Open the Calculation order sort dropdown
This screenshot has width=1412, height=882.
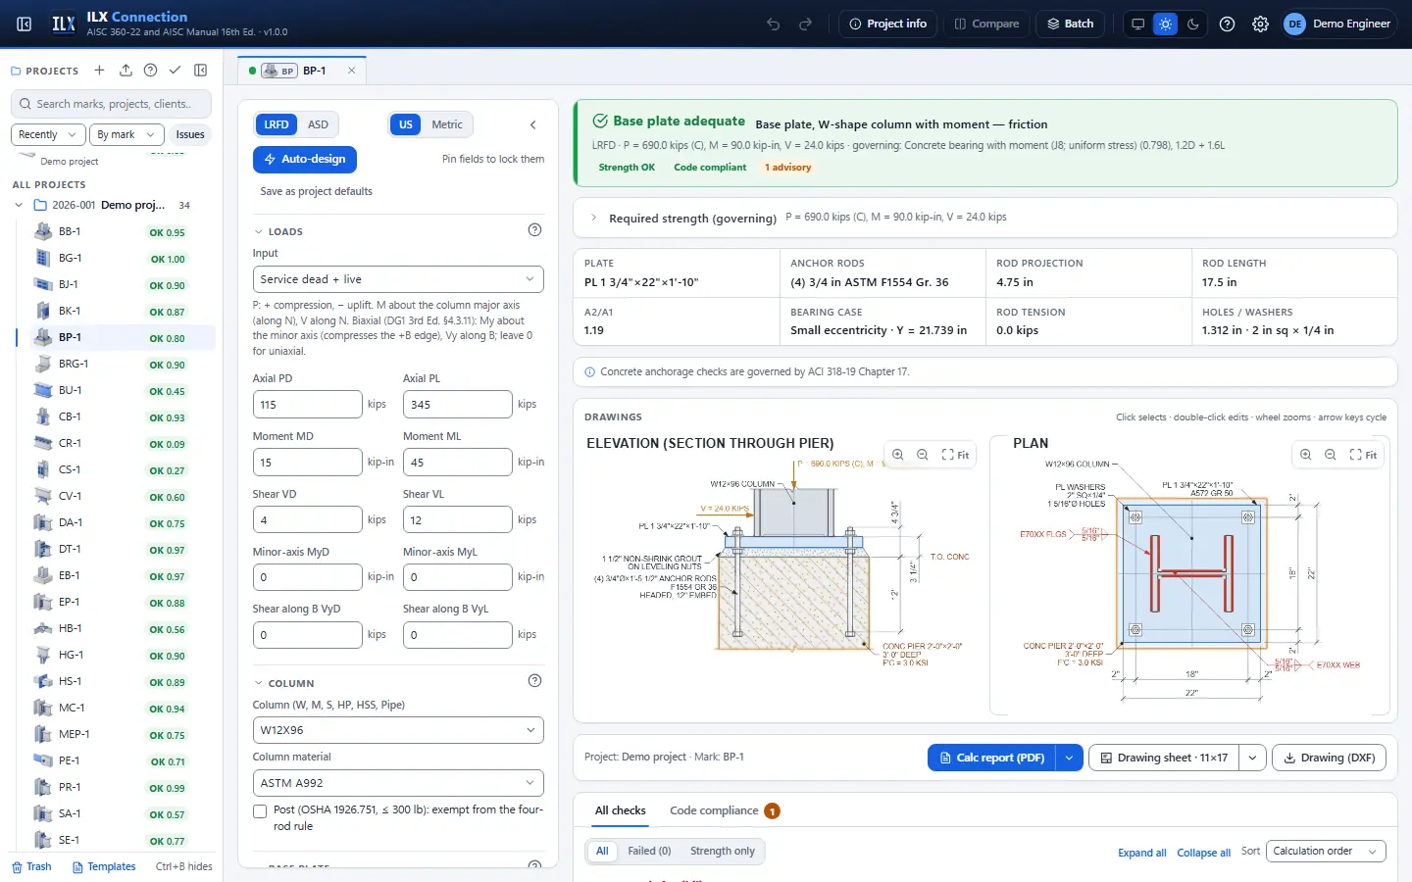click(1326, 852)
